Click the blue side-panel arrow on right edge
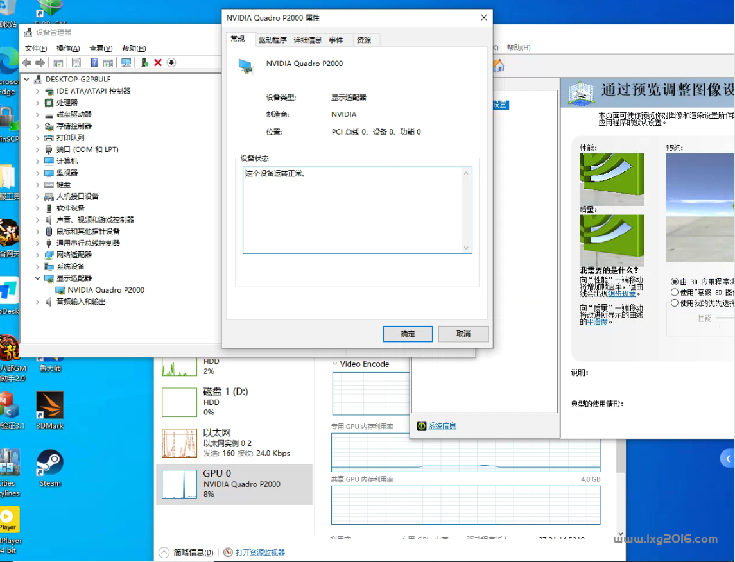The height and width of the screenshot is (562, 735). 727,459
